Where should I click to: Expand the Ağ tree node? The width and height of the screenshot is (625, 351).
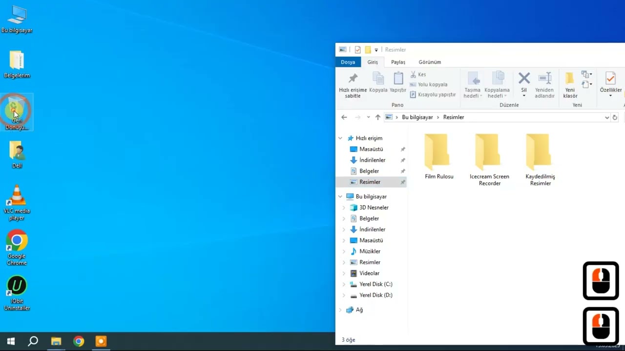(x=340, y=310)
